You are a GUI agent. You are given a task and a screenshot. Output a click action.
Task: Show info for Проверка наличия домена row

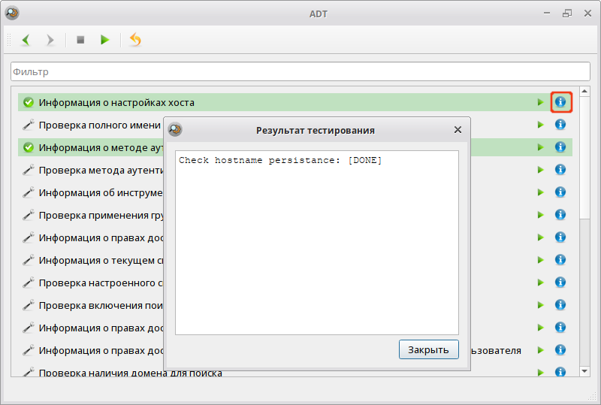(x=560, y=372)
